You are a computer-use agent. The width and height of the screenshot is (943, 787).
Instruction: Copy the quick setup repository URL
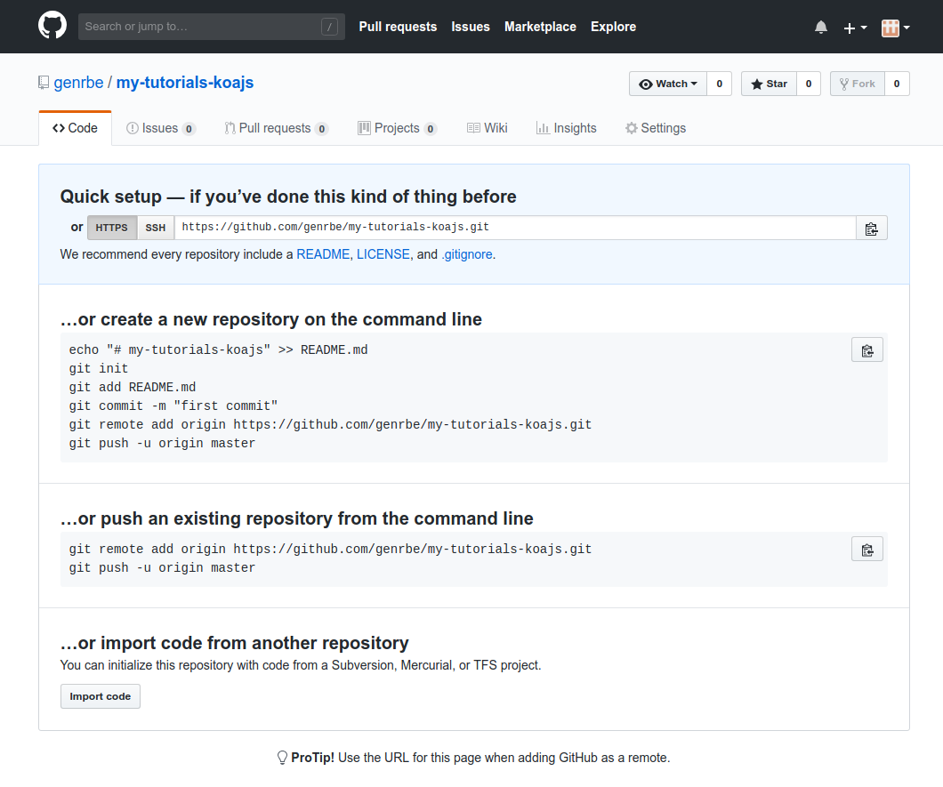(871, 229)
